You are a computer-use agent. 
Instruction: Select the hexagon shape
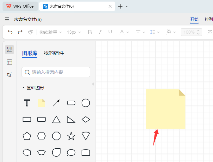(41, 136)
